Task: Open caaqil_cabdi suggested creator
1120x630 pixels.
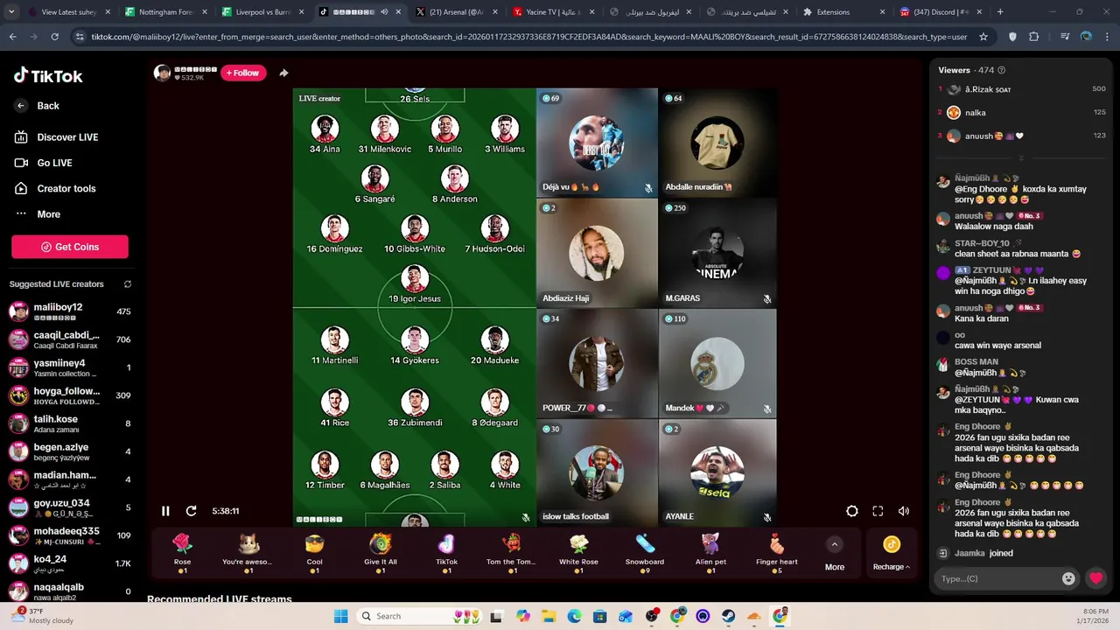Action: [x=70, y=339]
